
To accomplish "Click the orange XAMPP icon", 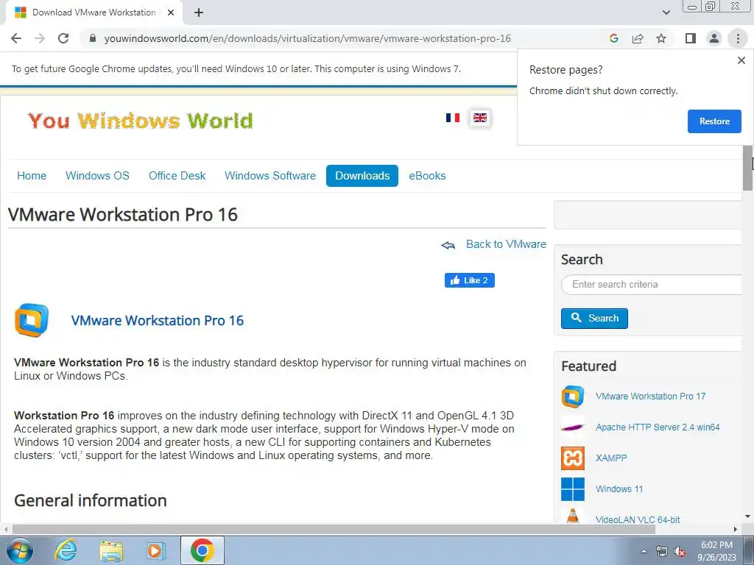I will pos(573,458).
